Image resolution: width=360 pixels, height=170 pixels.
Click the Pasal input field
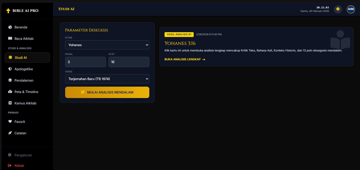(85, 62)
